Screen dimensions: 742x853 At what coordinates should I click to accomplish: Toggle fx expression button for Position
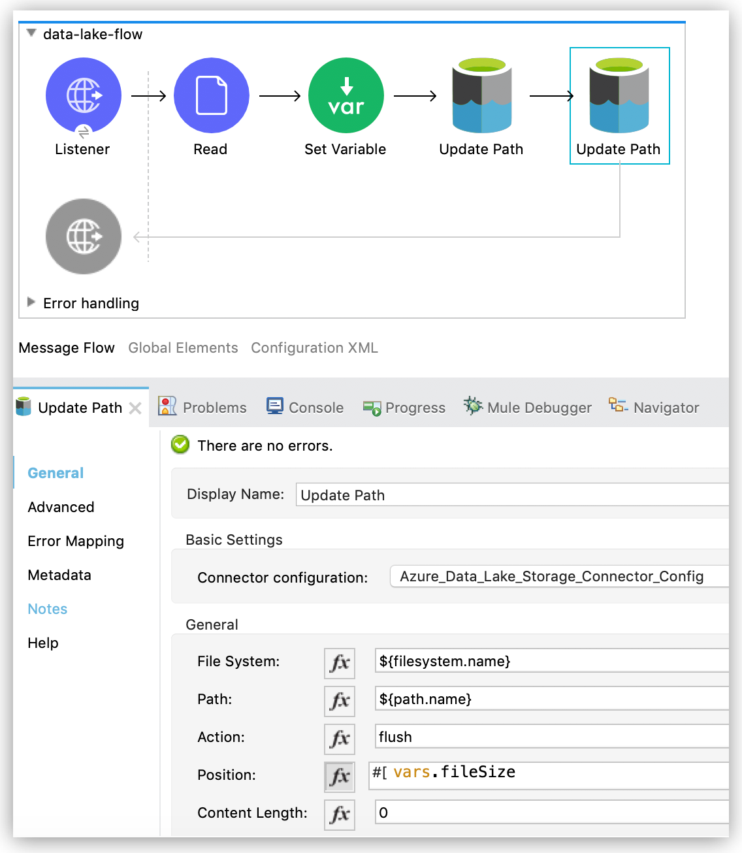click(340, 777)
